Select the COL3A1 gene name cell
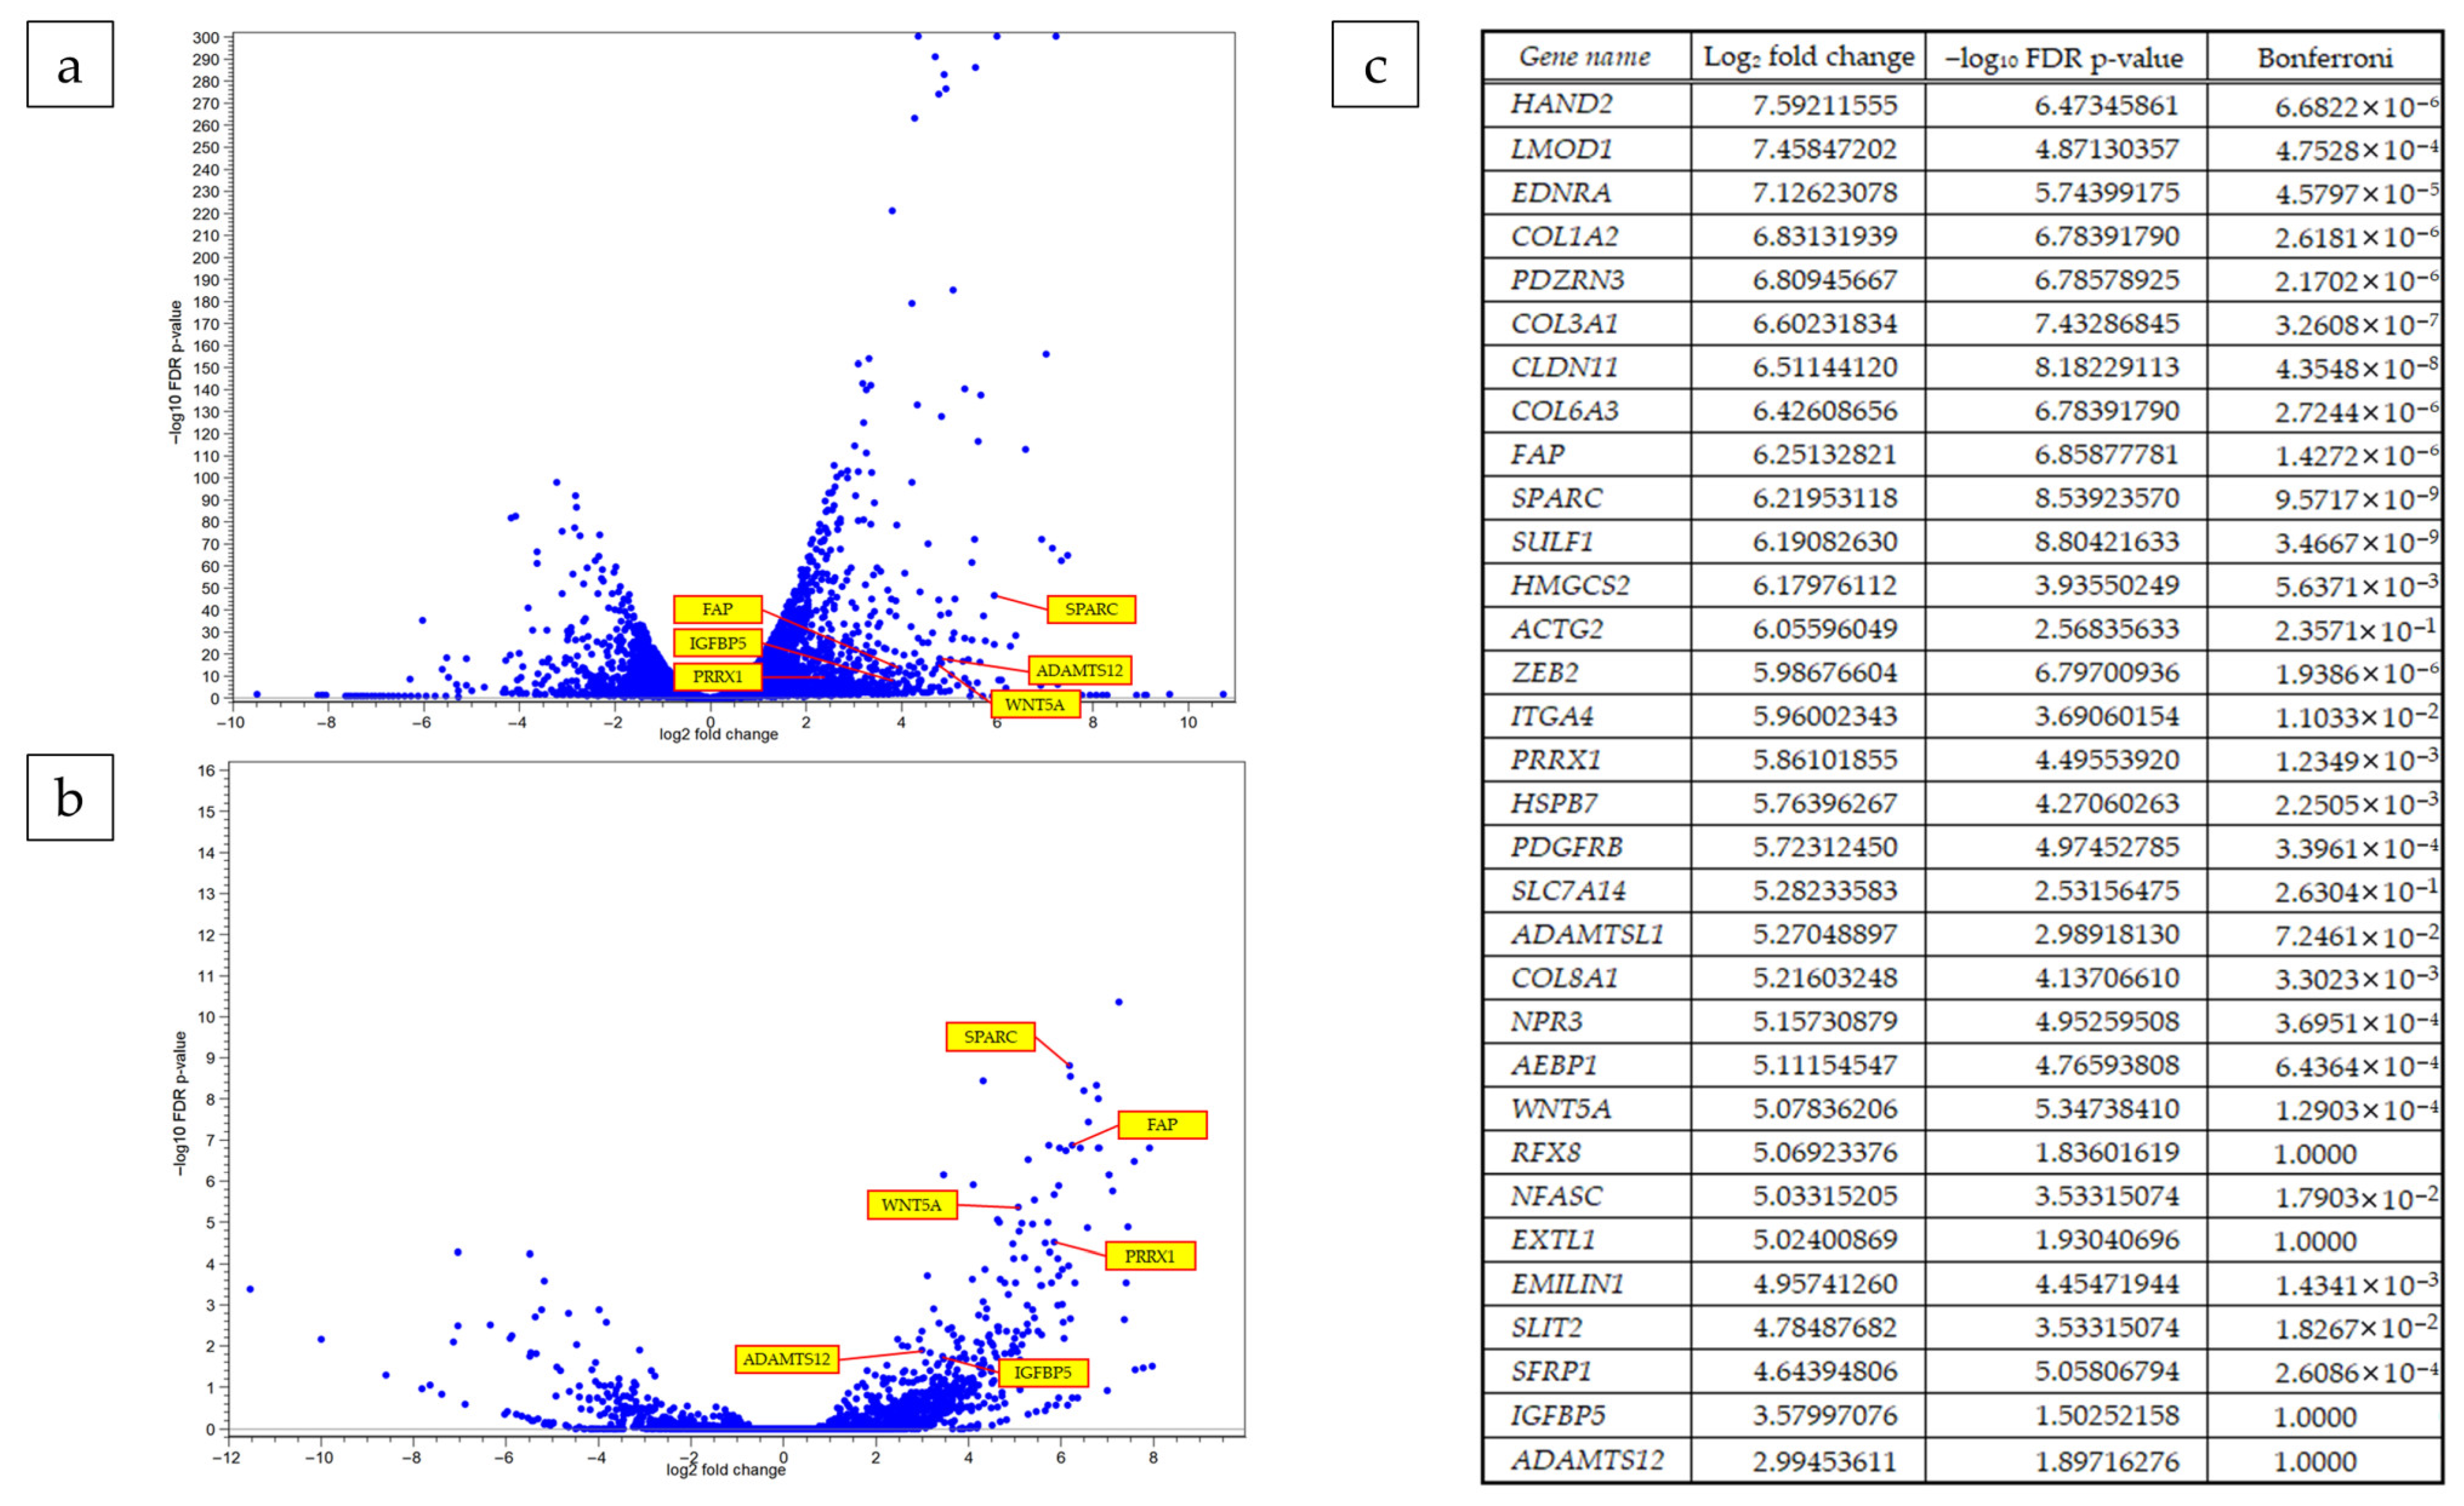 tap(1564, 323)
